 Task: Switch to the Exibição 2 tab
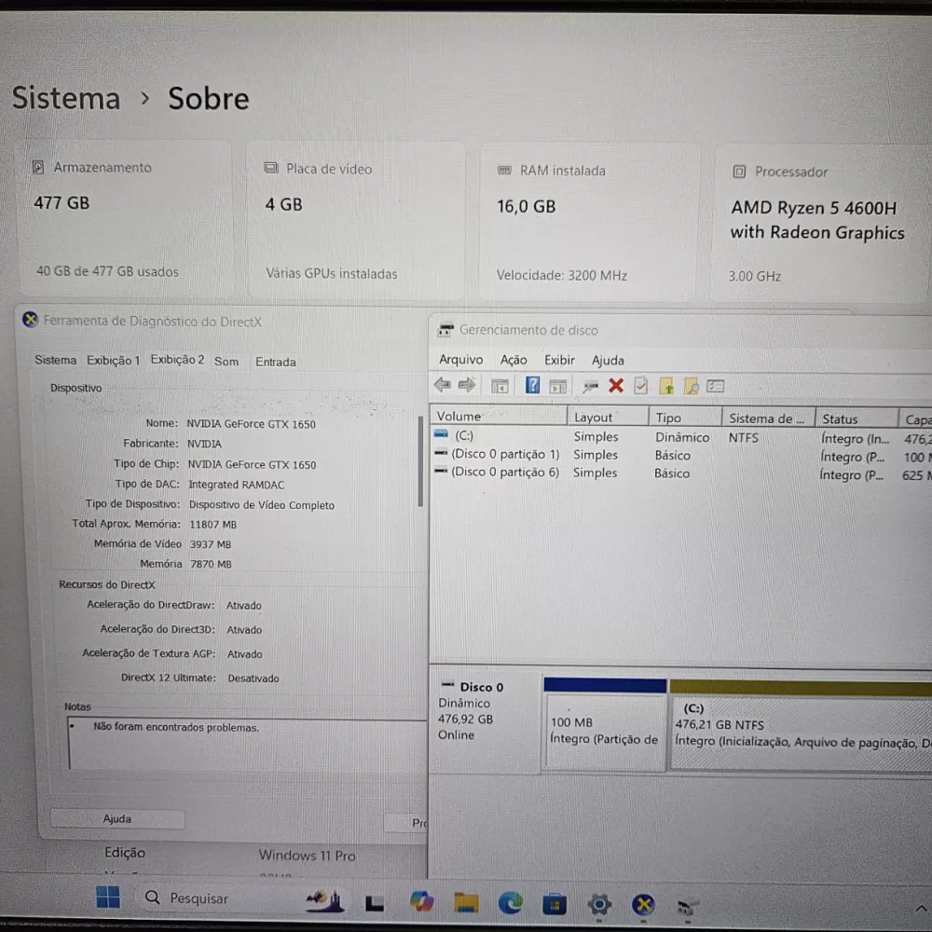pyautogui.click(x=177, y=360)
